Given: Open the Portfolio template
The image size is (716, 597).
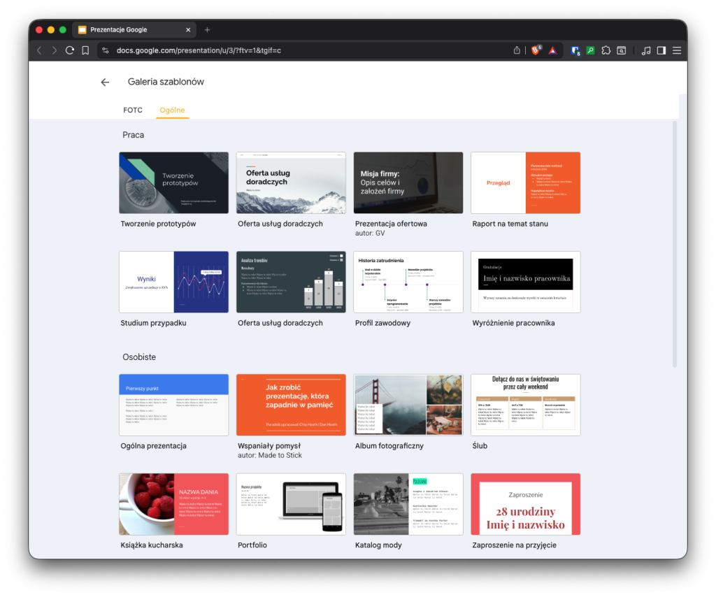Looking at the screenshot, I should pos(291,504).
